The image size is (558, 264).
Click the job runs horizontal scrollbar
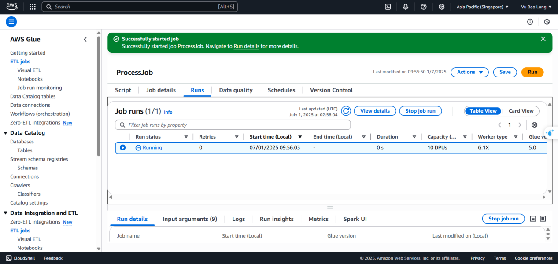[328, 197]
